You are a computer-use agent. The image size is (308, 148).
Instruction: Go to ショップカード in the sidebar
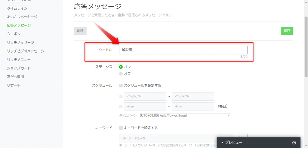point(19,68)
